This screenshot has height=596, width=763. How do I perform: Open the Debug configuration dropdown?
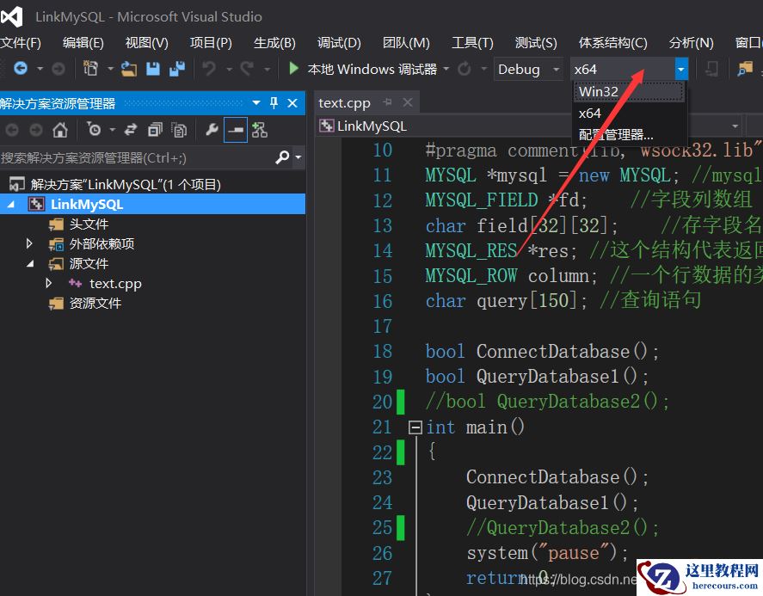(528, 69)
